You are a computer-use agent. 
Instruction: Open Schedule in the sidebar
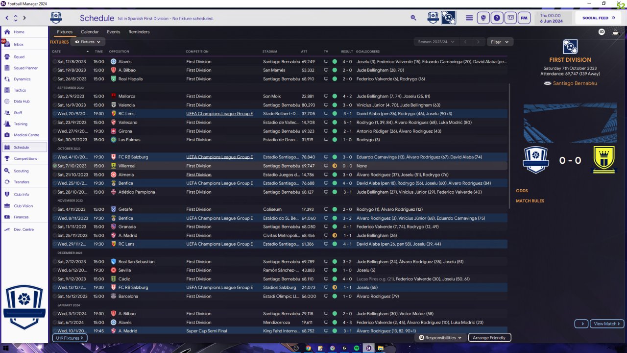[24, 147]
